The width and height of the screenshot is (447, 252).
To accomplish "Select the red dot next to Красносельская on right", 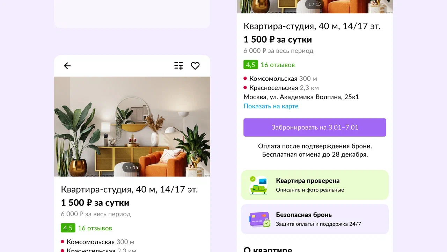I will pos(245,88).
